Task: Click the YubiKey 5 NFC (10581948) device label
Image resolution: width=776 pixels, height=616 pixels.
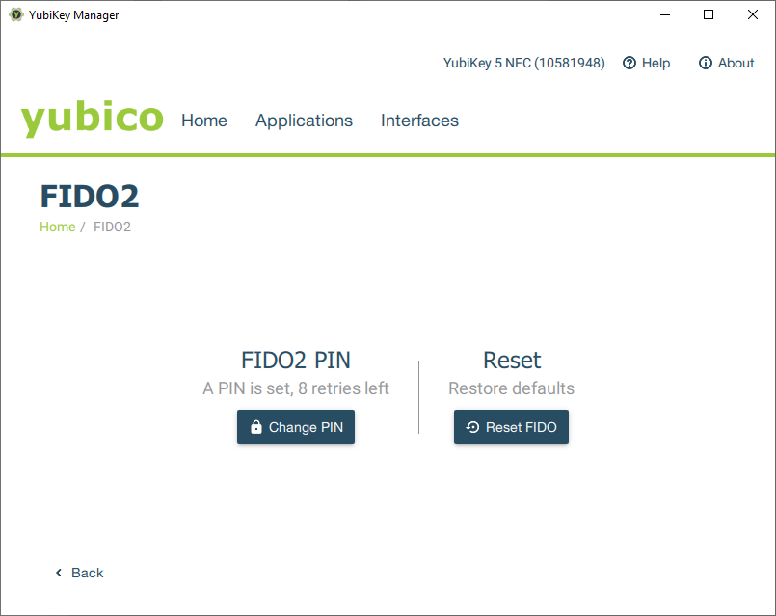Action: point(524,63)
